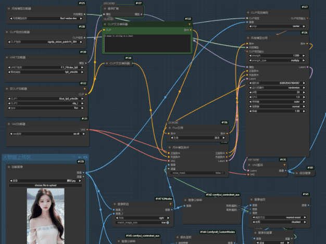Click the CLIP output port on 双CLIP加载器
This screenshot has width=326, height=244.
pyautogui.click(x=86, y=94)
